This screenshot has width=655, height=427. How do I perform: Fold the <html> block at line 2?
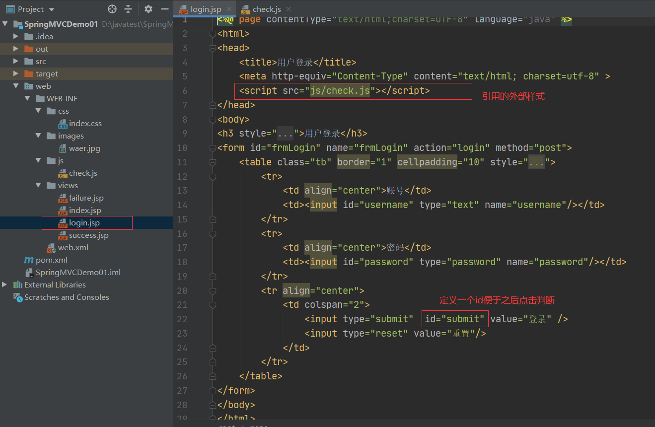coord(213,34)
